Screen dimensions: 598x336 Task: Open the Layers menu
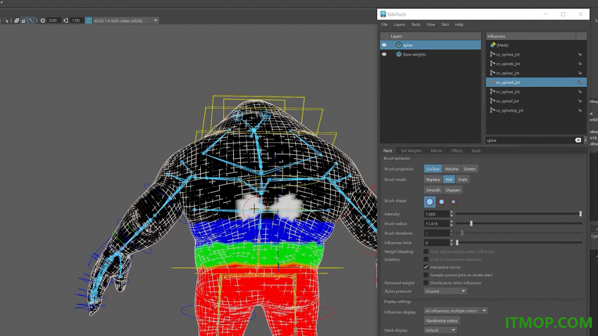tap(399, 25)
